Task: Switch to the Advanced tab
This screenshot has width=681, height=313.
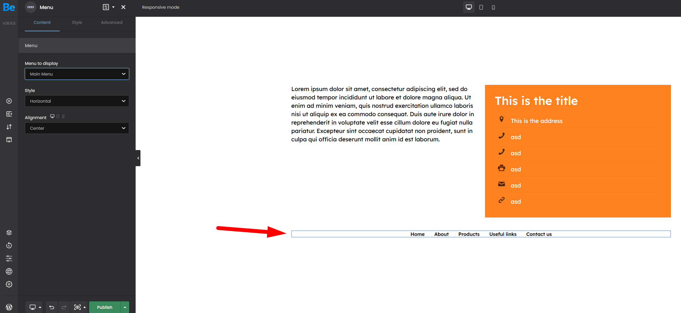Action: pyautogui.click(x=112, y=23)
